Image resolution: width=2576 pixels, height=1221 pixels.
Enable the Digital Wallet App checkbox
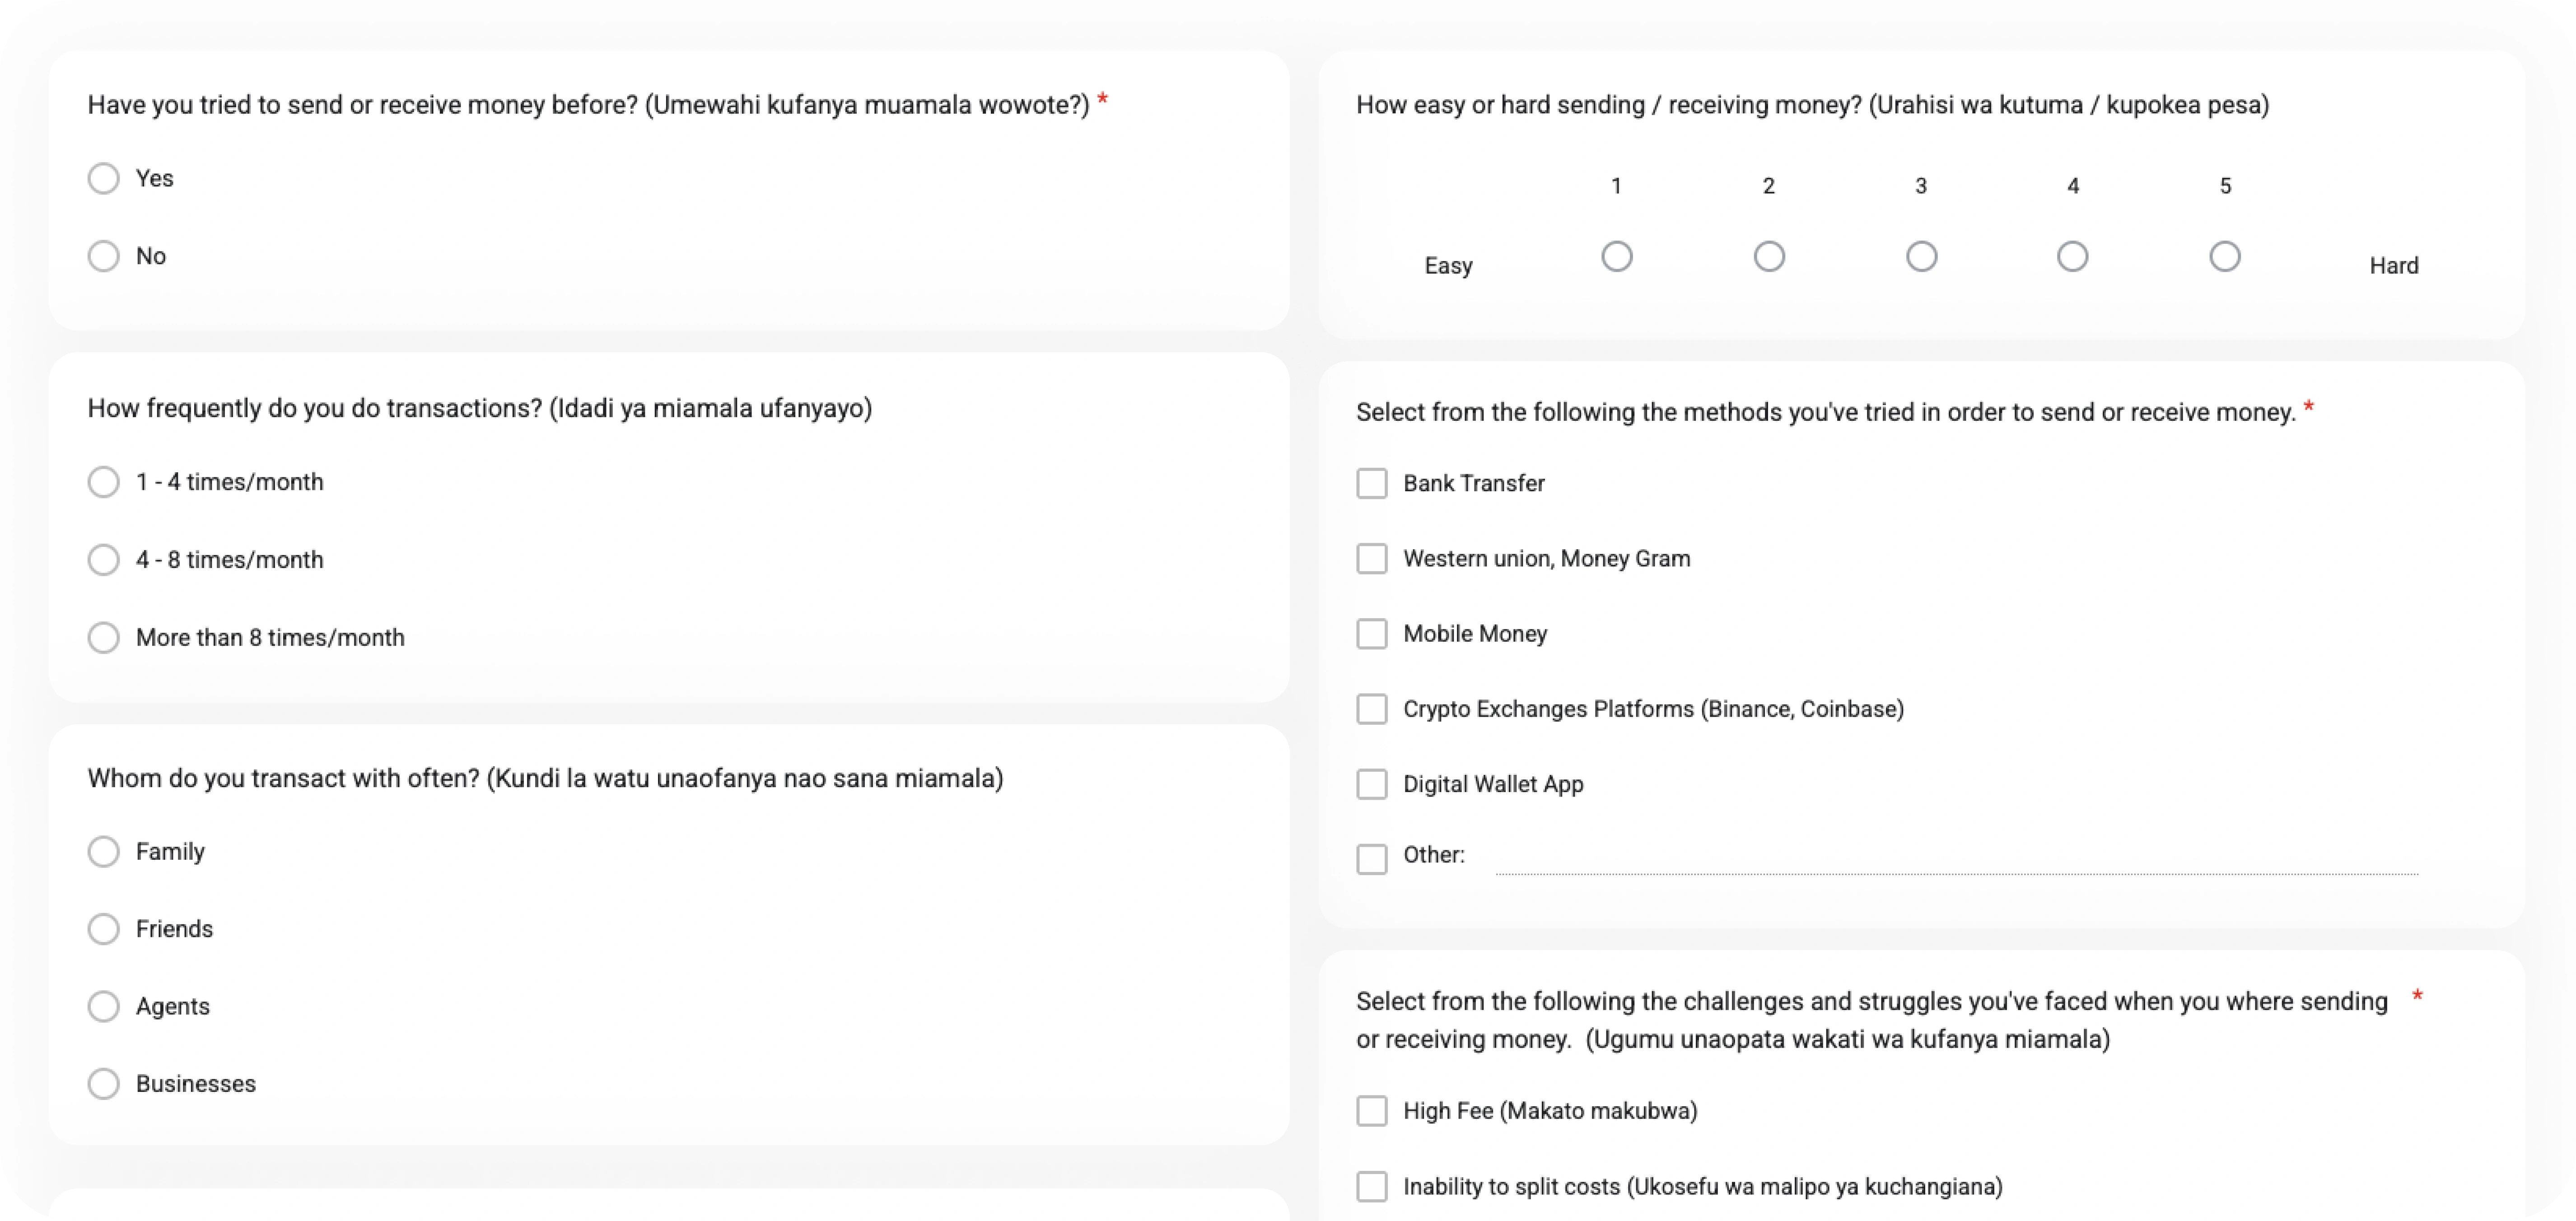tap(1371, 784)
